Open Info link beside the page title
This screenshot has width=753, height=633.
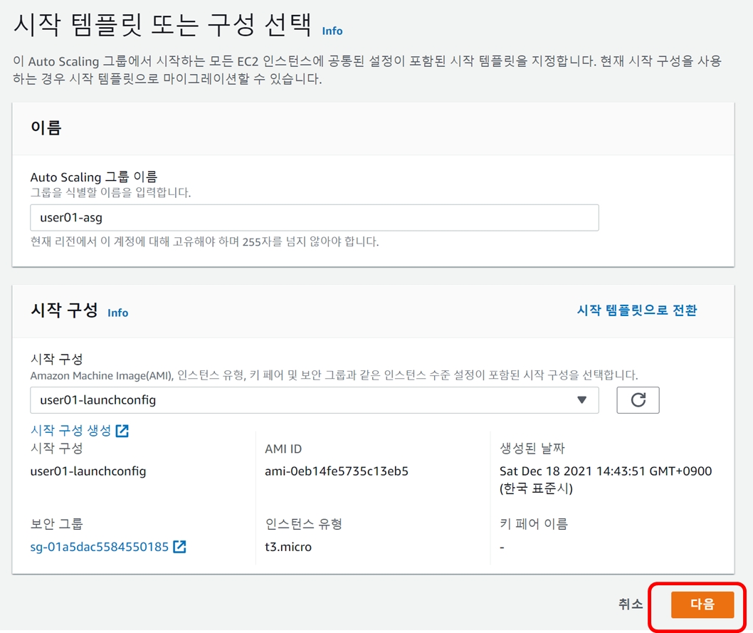point(332,31)
